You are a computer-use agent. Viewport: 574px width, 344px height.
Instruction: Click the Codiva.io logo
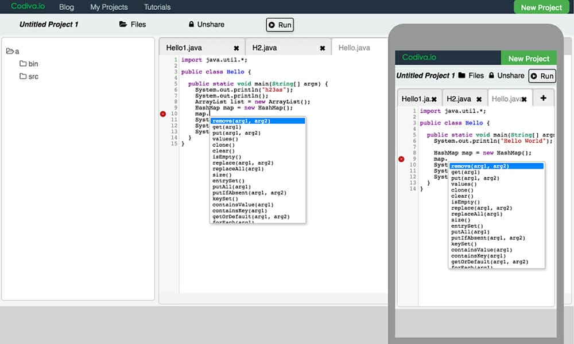(28, 6)
